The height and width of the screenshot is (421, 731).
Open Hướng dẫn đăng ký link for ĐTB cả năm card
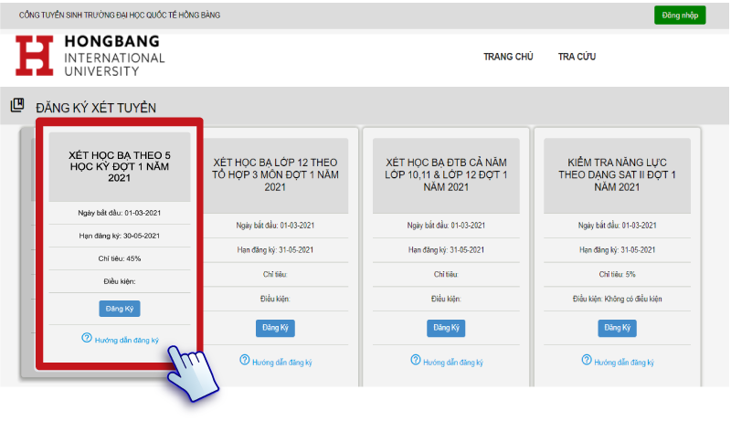coord(453,363)
